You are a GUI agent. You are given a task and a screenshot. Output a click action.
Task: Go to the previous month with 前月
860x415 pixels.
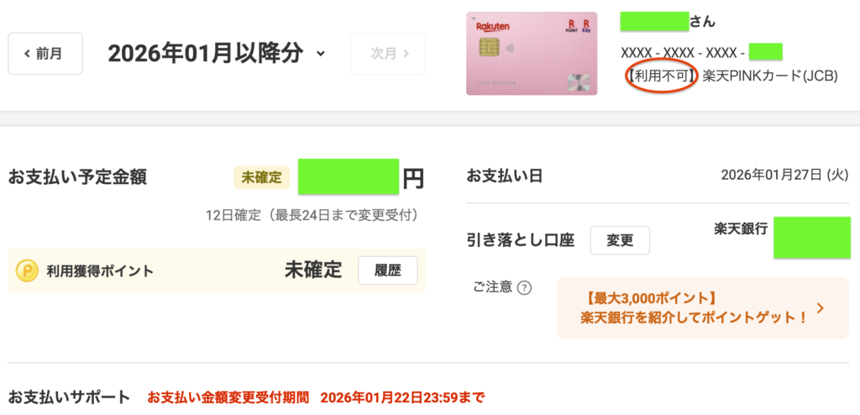pyautogui.click(x=45, y=54)
